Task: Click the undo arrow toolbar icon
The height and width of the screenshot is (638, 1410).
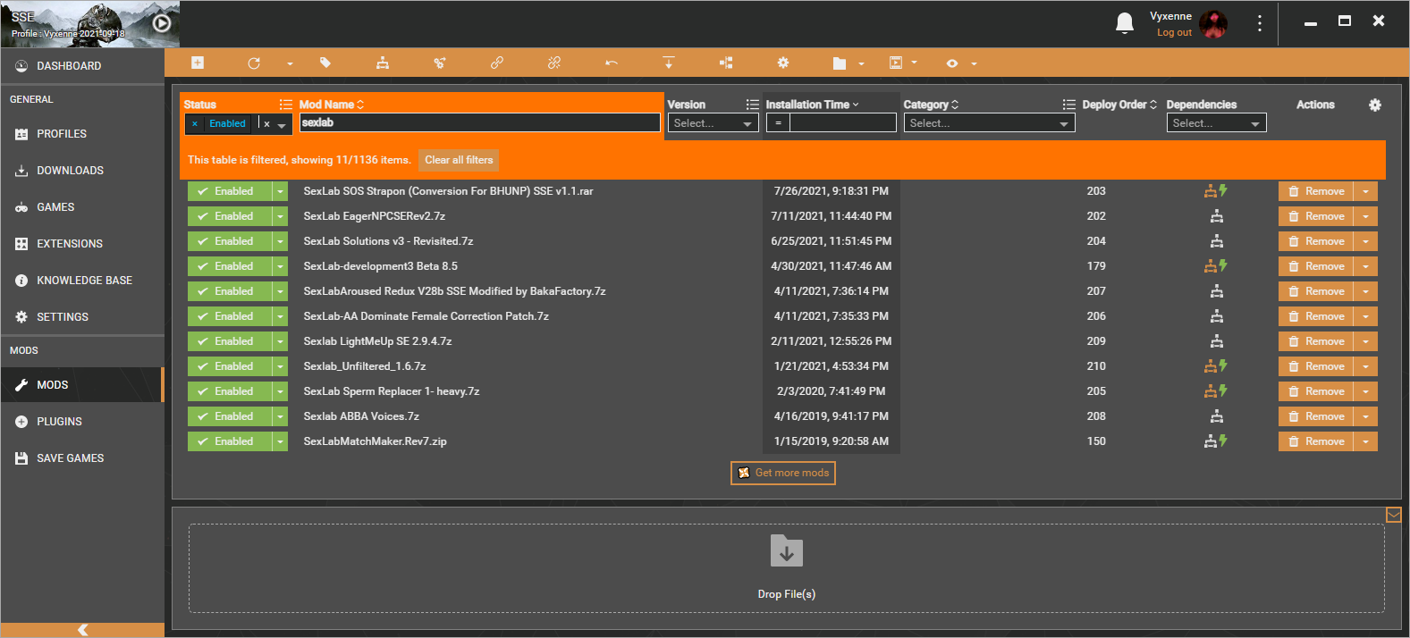Action: 612,63
